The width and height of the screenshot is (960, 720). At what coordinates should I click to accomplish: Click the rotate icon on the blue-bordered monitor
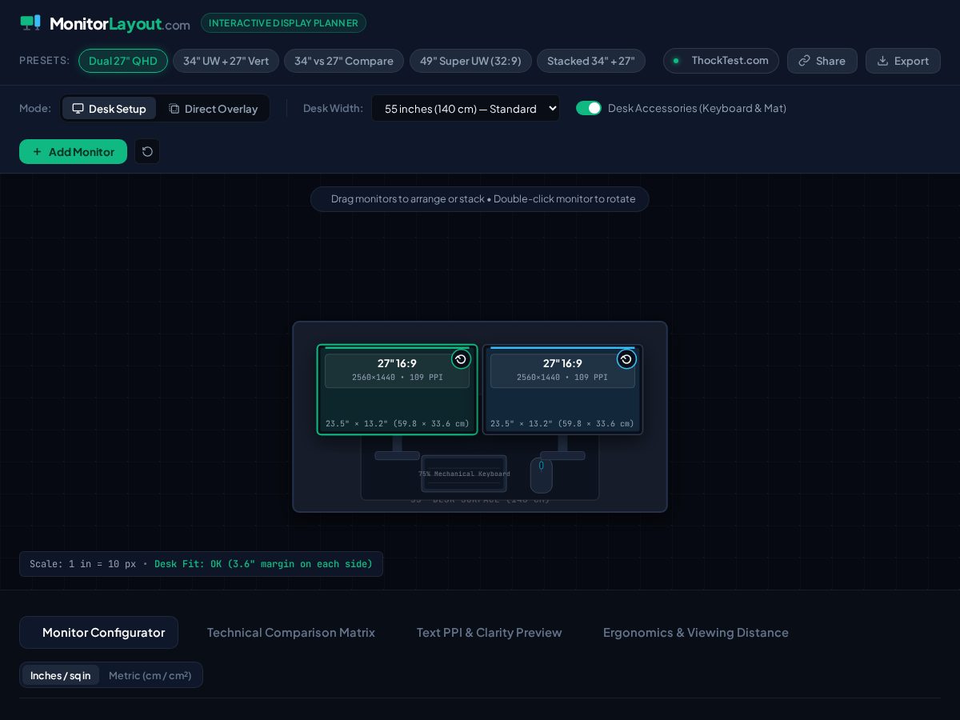point(626,359)
